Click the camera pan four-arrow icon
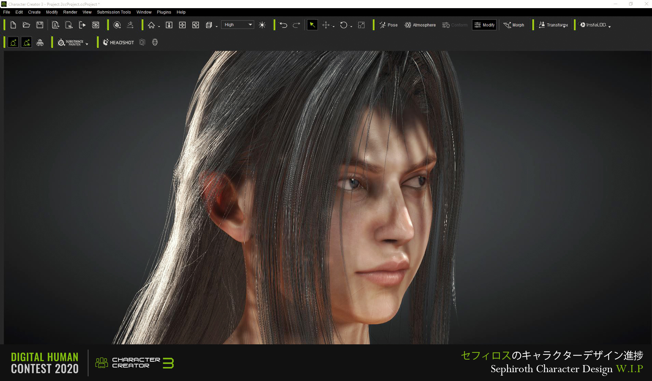 [182, 25]
